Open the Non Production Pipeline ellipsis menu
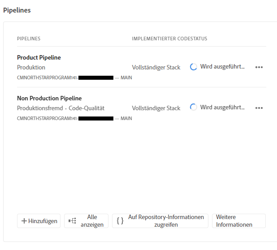 tap(259, 108)
